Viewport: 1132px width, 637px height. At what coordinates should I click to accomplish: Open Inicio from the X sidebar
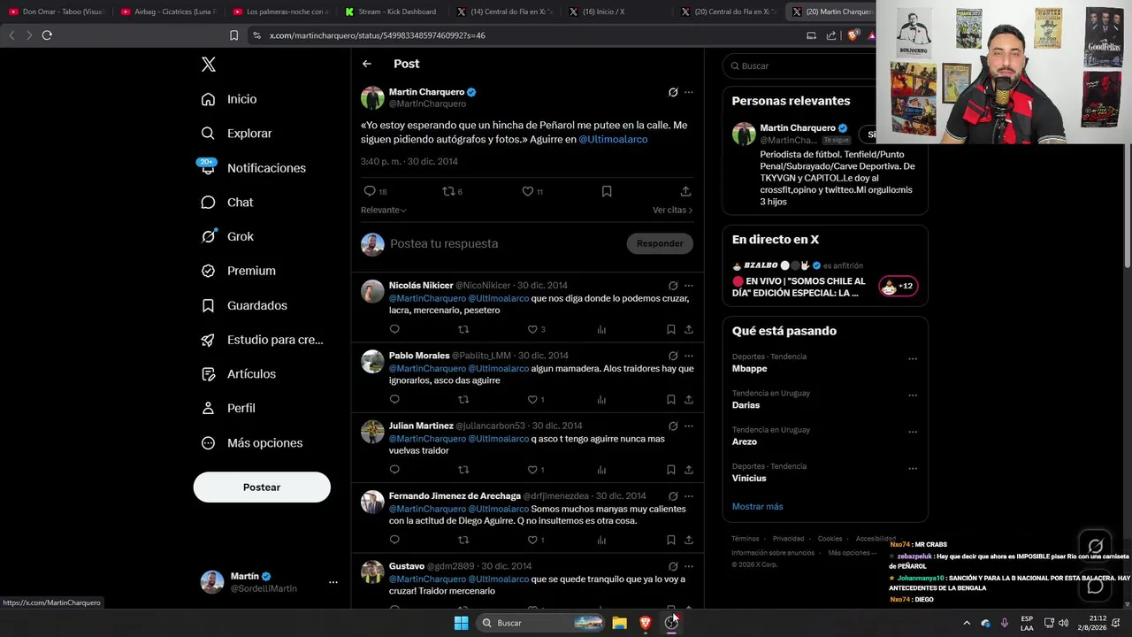[x=229, y=99]
